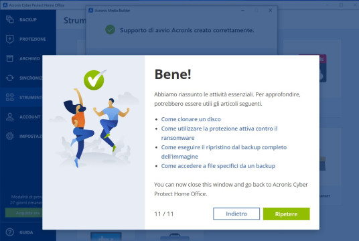Viewport: 359px width, 241px height.
Task: Open link Come clonare un disco
Action: coord(191,119)
